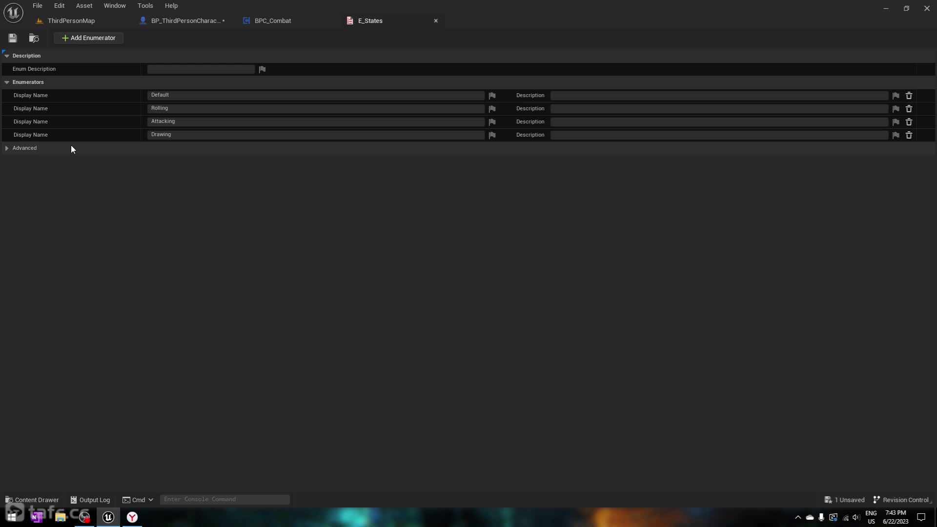Click the Enter Console Command input

click(x=224, y=499)
